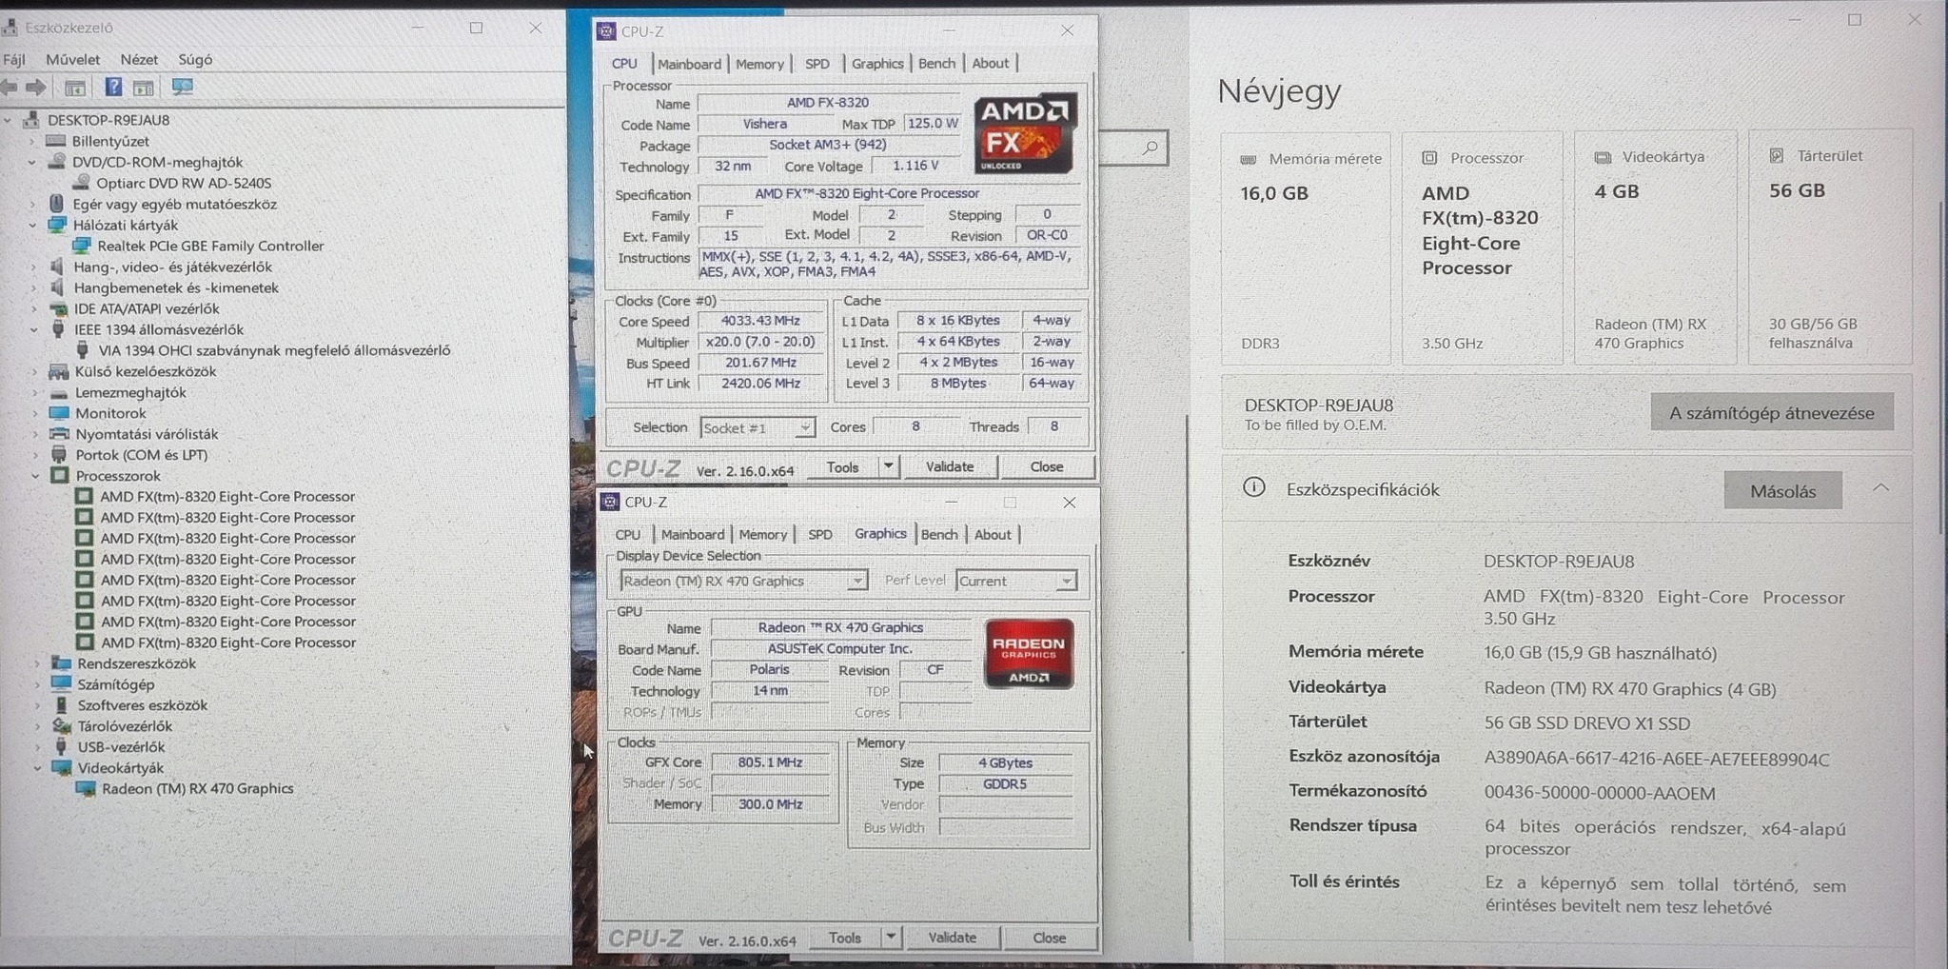Open the Művelet menu
The height and width of the screenshot is (969, 1948).
click(72, 59)
